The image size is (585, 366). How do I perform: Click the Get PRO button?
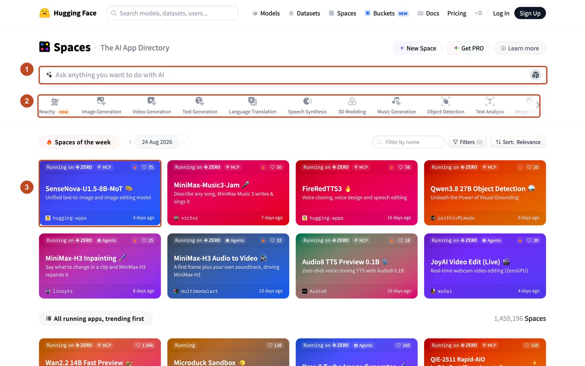[x=468, y=48]
